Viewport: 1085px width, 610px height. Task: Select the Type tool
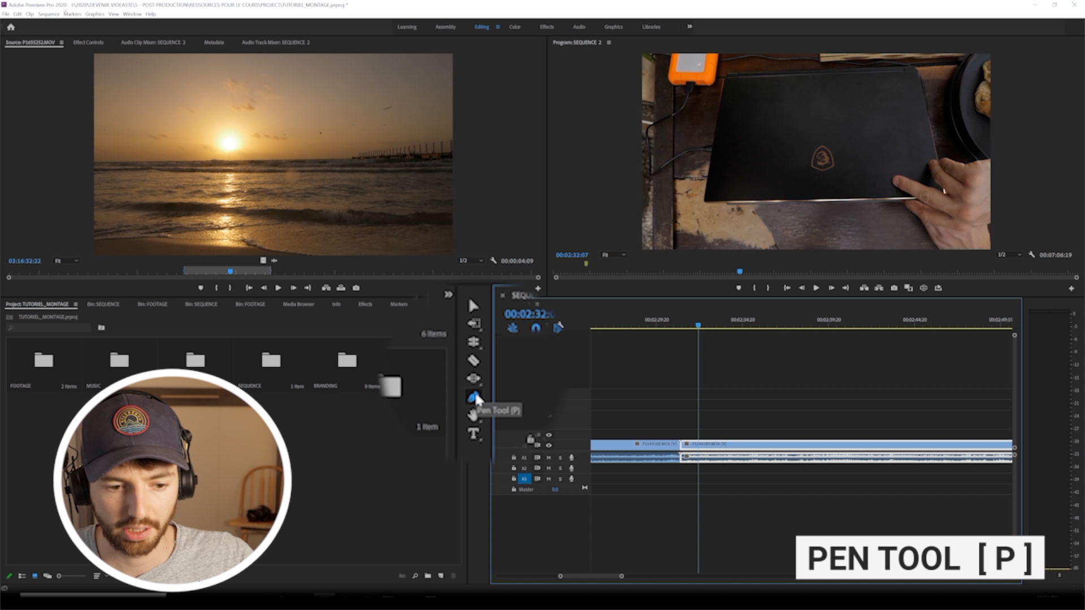474,433
